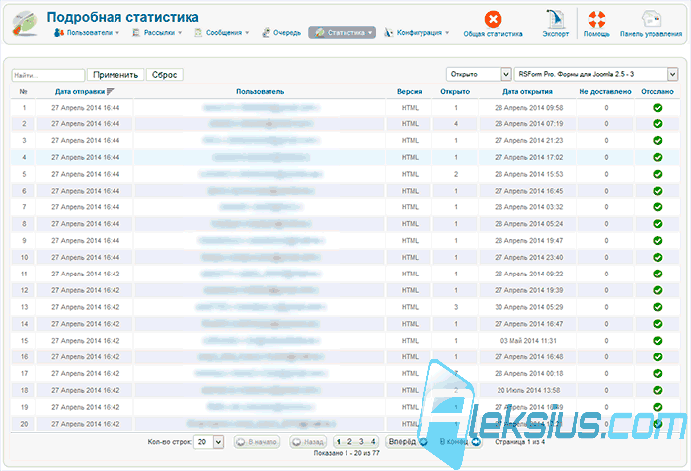Viewport: 691px width, 471px height.
Task: Click open count 4 in row 2
Action: 456,124
